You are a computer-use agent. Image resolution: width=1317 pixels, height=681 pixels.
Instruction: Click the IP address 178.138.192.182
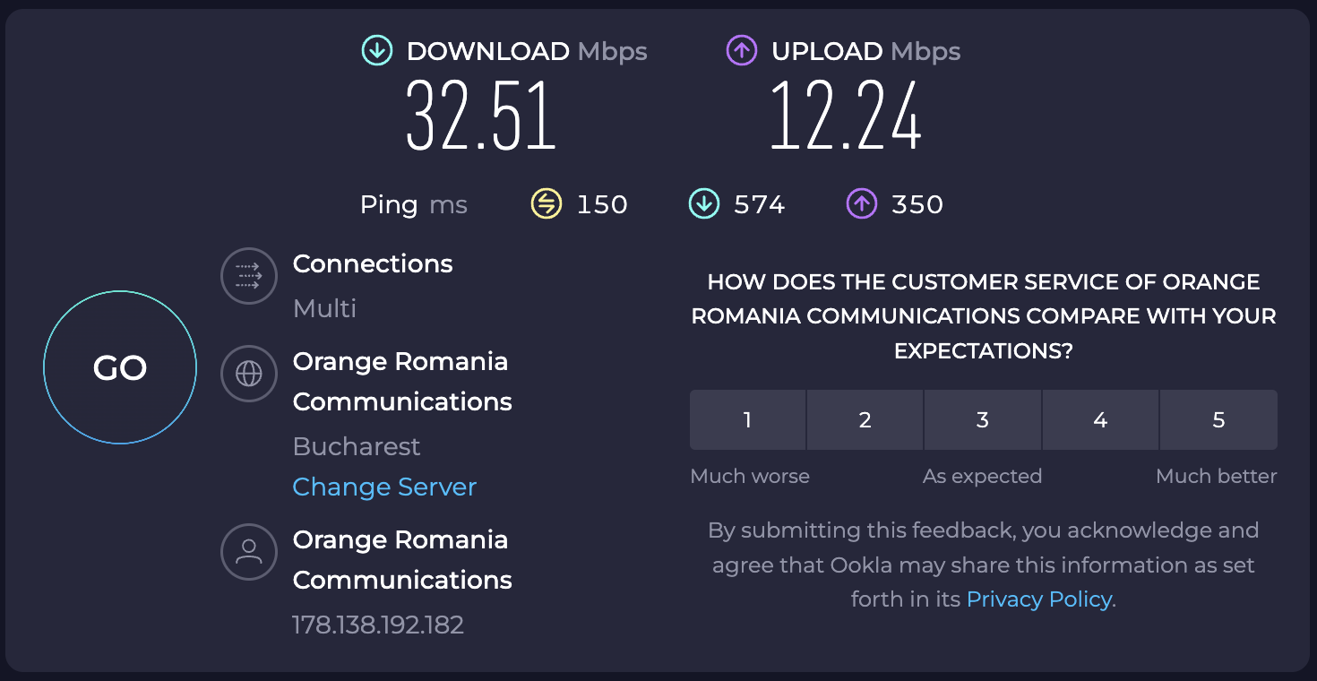point(378,625)
